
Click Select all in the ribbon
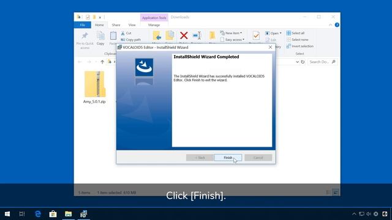(295, 33)
